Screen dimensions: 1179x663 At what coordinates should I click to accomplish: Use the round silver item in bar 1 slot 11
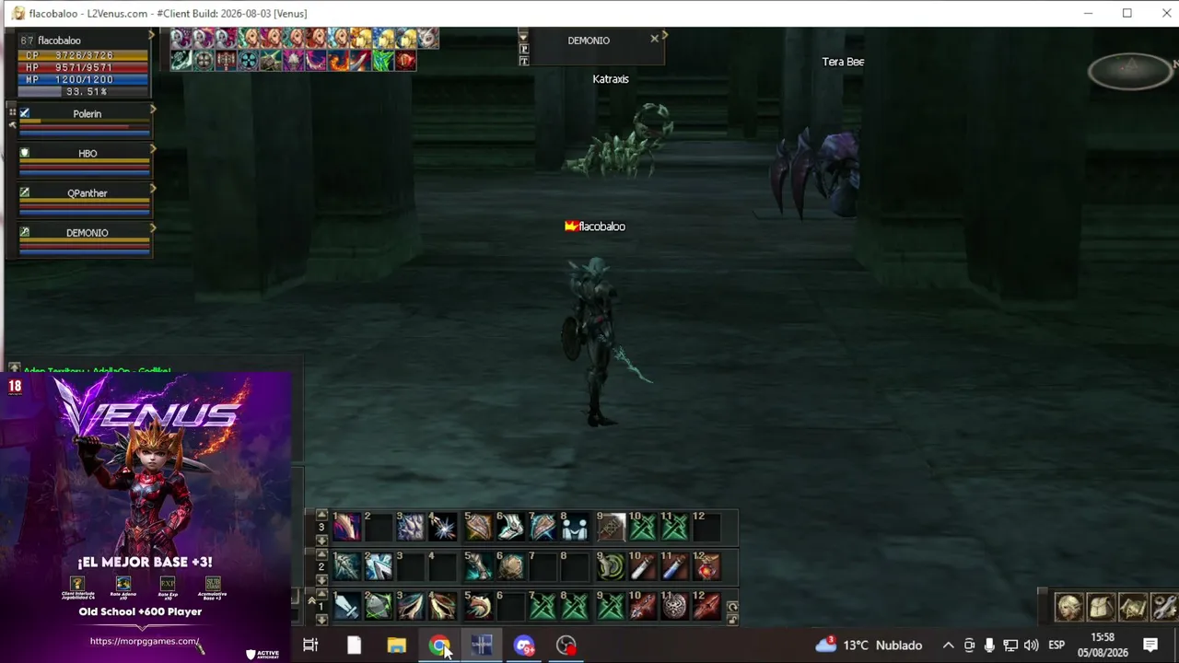pos(675,606)
